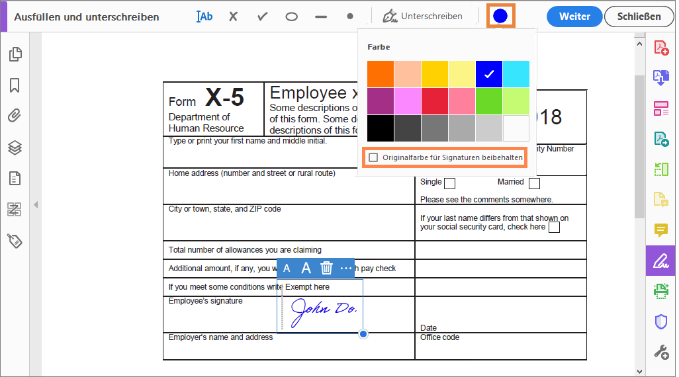
Task: Click the City or town, state field
Action: coord(289,222)
